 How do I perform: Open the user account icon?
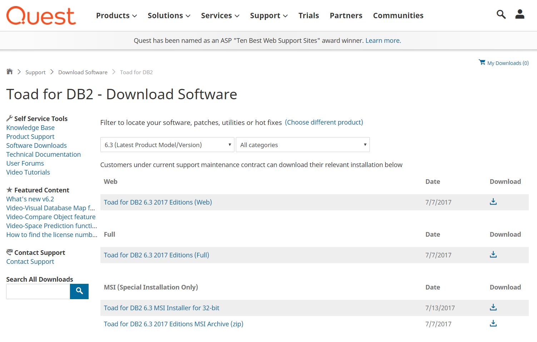pos(519,14)
